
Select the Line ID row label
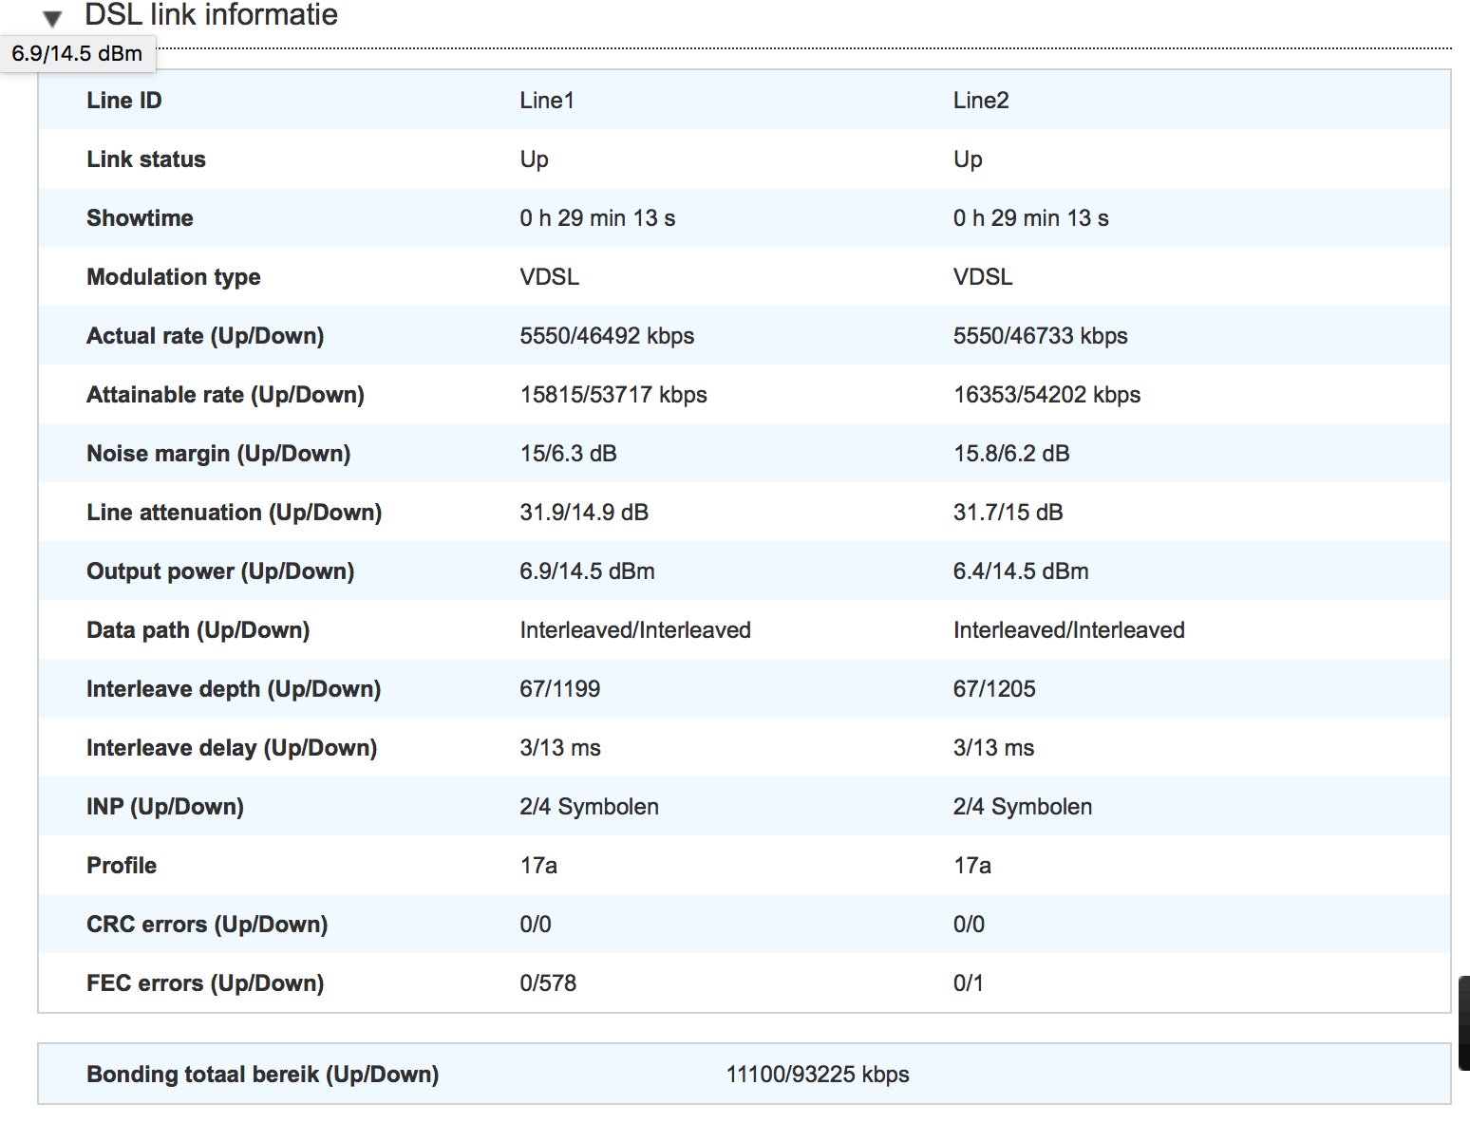click(124, 100)
